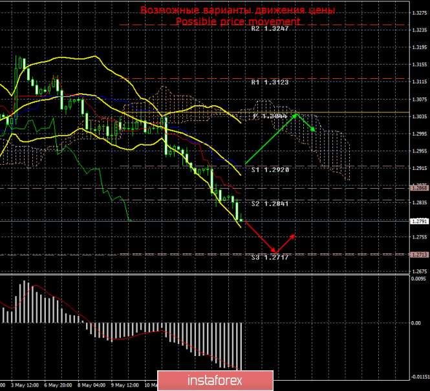This screenshot has height=391, width=430.
Task: Click the -0.0115 indicator scale value
Action: point(420,377)
